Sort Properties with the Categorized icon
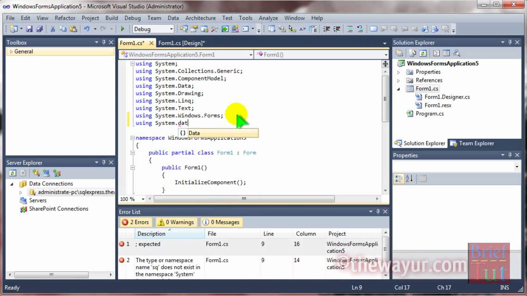This screenshot has height=296, width=527. pyautogui.click(x=398, y=179)
